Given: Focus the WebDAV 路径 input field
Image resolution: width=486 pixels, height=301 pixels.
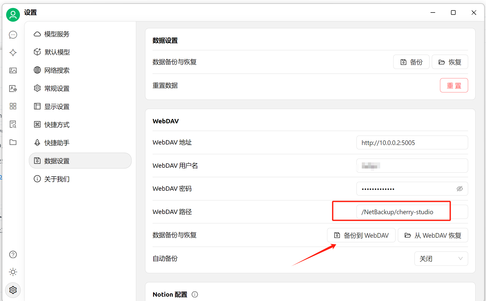Looking at the screenshot, I should click(x=412, y=212).
